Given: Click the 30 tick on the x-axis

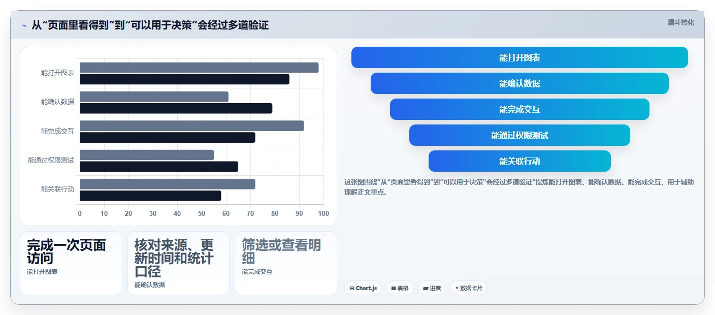Looking at the screenshot, I should click(153, 213).
